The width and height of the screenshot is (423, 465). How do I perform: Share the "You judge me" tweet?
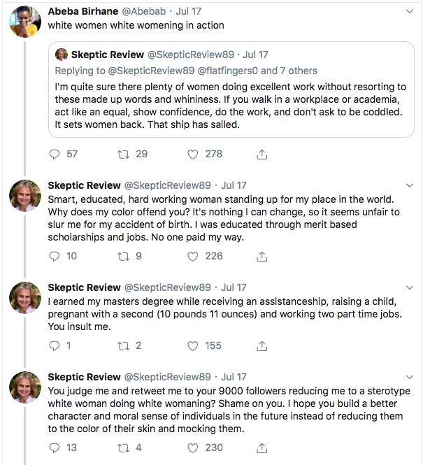click(262, 448)
